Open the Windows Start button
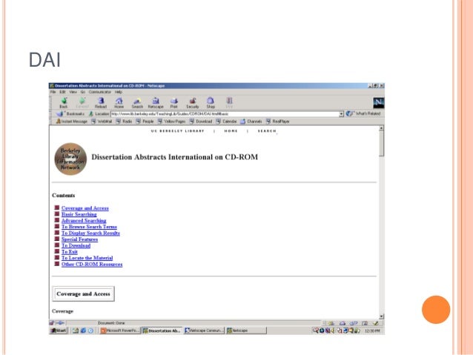Image resolution: width=473 pixels, height=355 pixels. coord(59,331)
